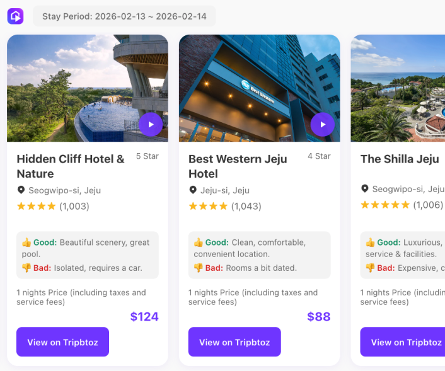The width and height of the screenshot is (445, 371).
Task: View Hidden Cliff Hotel on Tripbtoz
Action: (62, 342)
